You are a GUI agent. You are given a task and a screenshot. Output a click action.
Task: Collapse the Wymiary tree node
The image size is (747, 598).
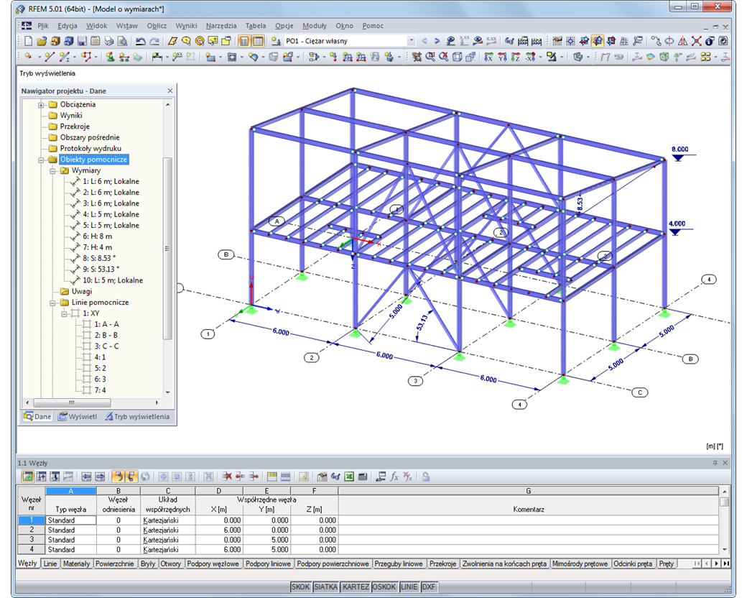[x=52, y=171]
